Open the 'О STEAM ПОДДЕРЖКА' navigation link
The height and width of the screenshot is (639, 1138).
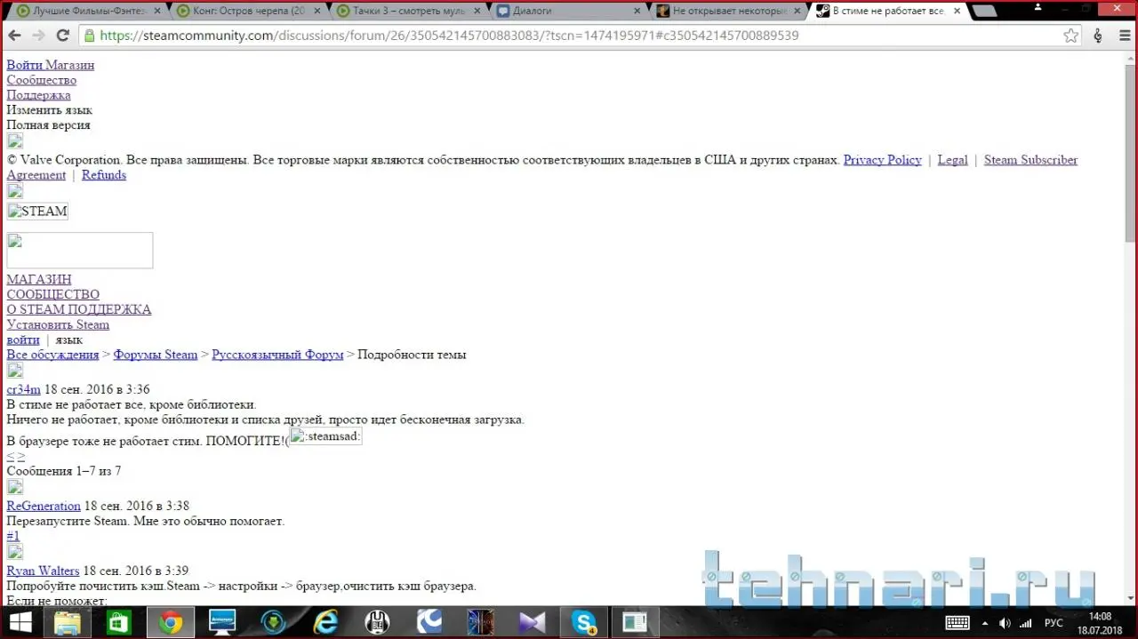(79, 309)
